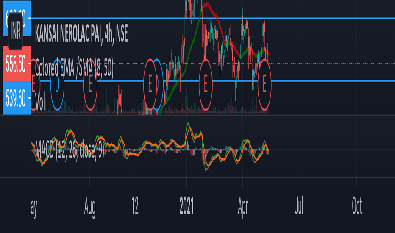The width and height of the screenshot is (395, 233).
Task: Click the Jul label on time axis
Action: (299, 206)
